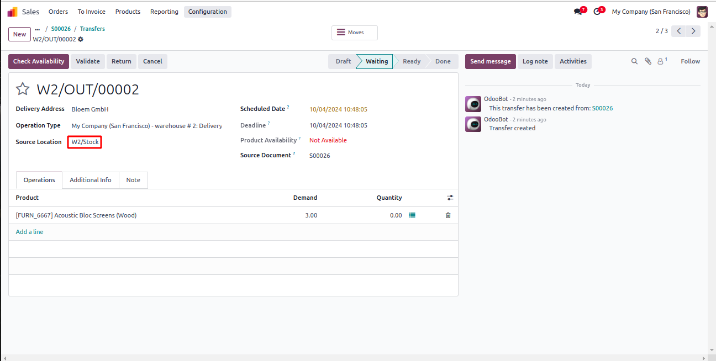Click the gear icon beside W2/OUT/00002
This screenshot has height=361, width=716.
81,39
